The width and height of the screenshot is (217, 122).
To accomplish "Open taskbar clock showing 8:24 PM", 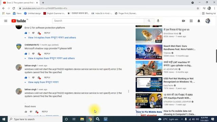I will 204,119.
